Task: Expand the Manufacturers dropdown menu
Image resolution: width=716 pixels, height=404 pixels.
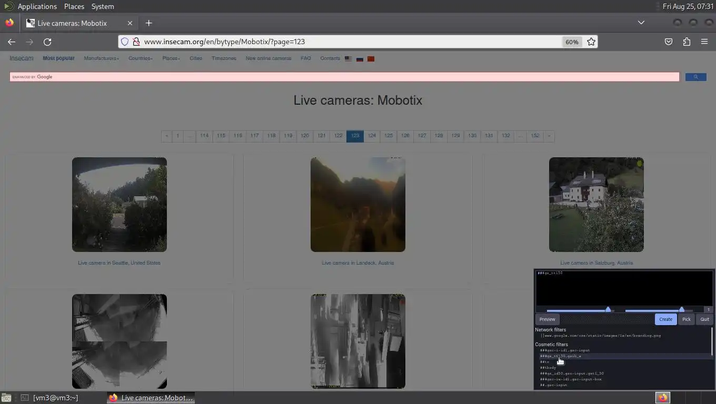Action: (102, 58)
